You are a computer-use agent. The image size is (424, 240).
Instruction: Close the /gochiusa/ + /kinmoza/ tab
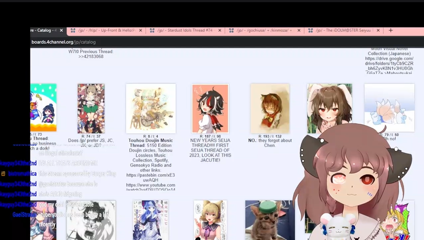click(x=299, y=31)
